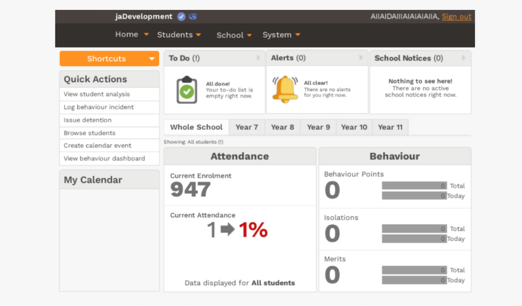Expand the School Notices panel arrow
522x306 pixels.
pos(464,58)
